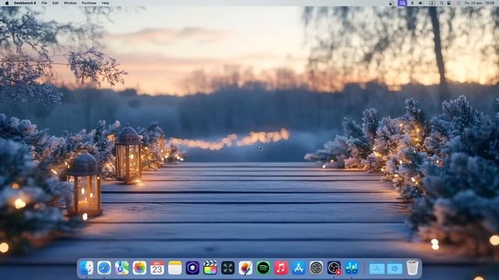Open the Help menu
Image resolution: width=499 pixels, height=280 pixels.
105,3
